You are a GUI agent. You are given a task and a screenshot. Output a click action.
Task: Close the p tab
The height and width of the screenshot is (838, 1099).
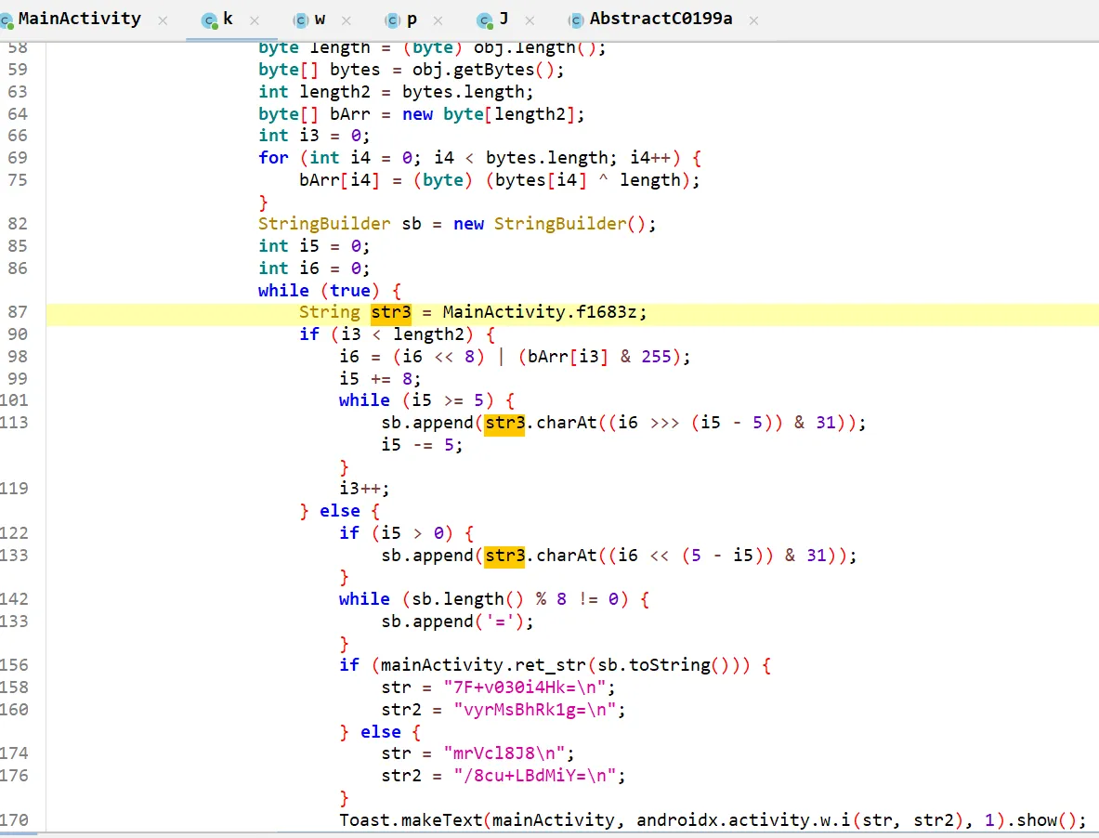coord(438,20)
